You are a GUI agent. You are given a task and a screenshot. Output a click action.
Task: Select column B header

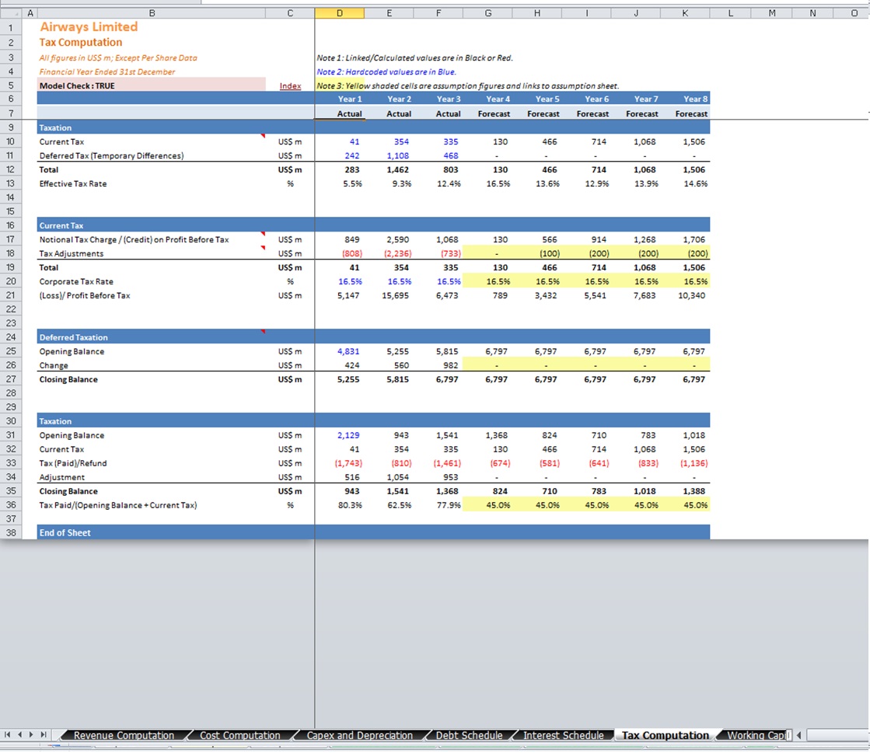pos(152,12)
